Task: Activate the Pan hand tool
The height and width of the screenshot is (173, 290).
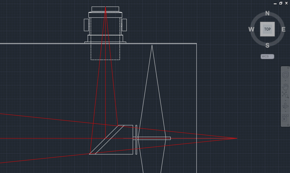Action: pos(285,87)
